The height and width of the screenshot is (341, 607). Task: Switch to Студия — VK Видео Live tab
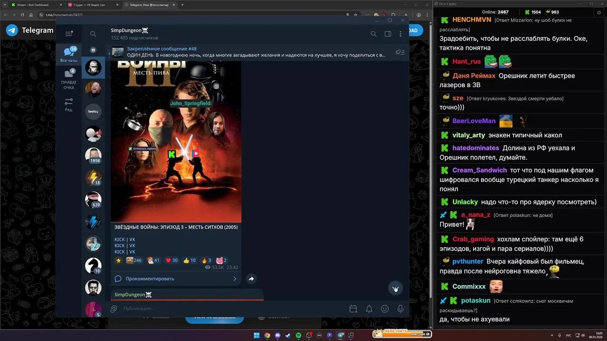[92, 5]
